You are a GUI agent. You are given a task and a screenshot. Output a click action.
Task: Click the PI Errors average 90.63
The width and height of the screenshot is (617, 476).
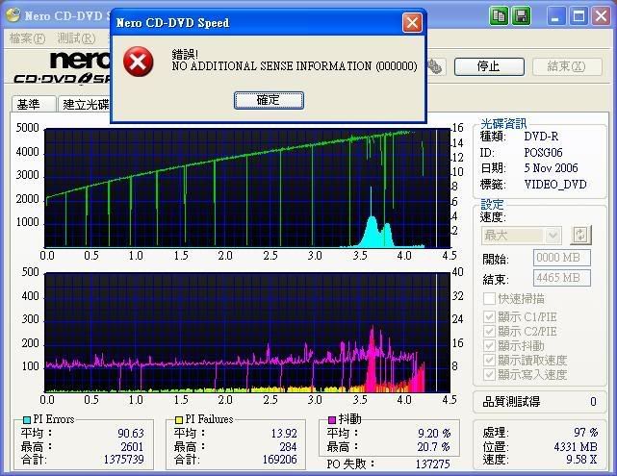131,433
